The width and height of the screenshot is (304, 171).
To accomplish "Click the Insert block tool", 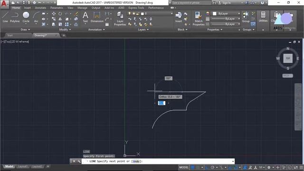I will click(x=179, y=17).
